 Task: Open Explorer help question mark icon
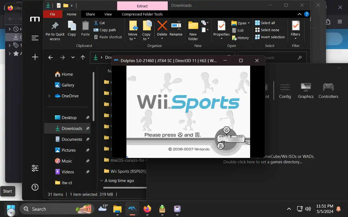[x=306, y=14]
